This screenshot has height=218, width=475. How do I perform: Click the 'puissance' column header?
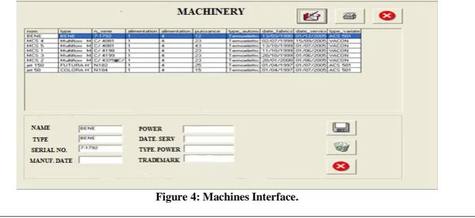[x=210, y=31]
